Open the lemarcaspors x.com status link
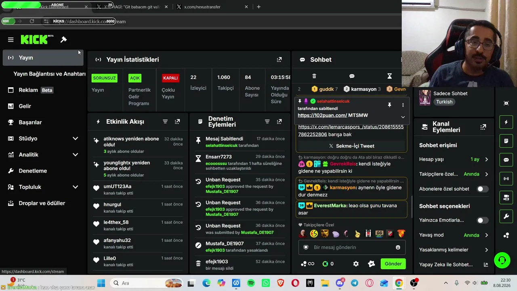The width and height of the screenshot is (517, 291). tap(351, 131)
